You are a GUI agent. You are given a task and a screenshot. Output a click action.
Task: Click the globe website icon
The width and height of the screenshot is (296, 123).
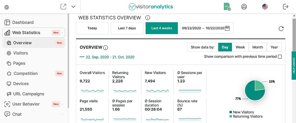click(x=7, y=7)
